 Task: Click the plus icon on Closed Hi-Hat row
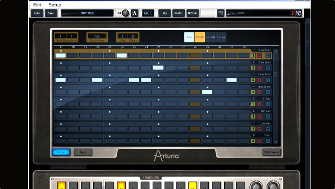[x=268, y=80]
